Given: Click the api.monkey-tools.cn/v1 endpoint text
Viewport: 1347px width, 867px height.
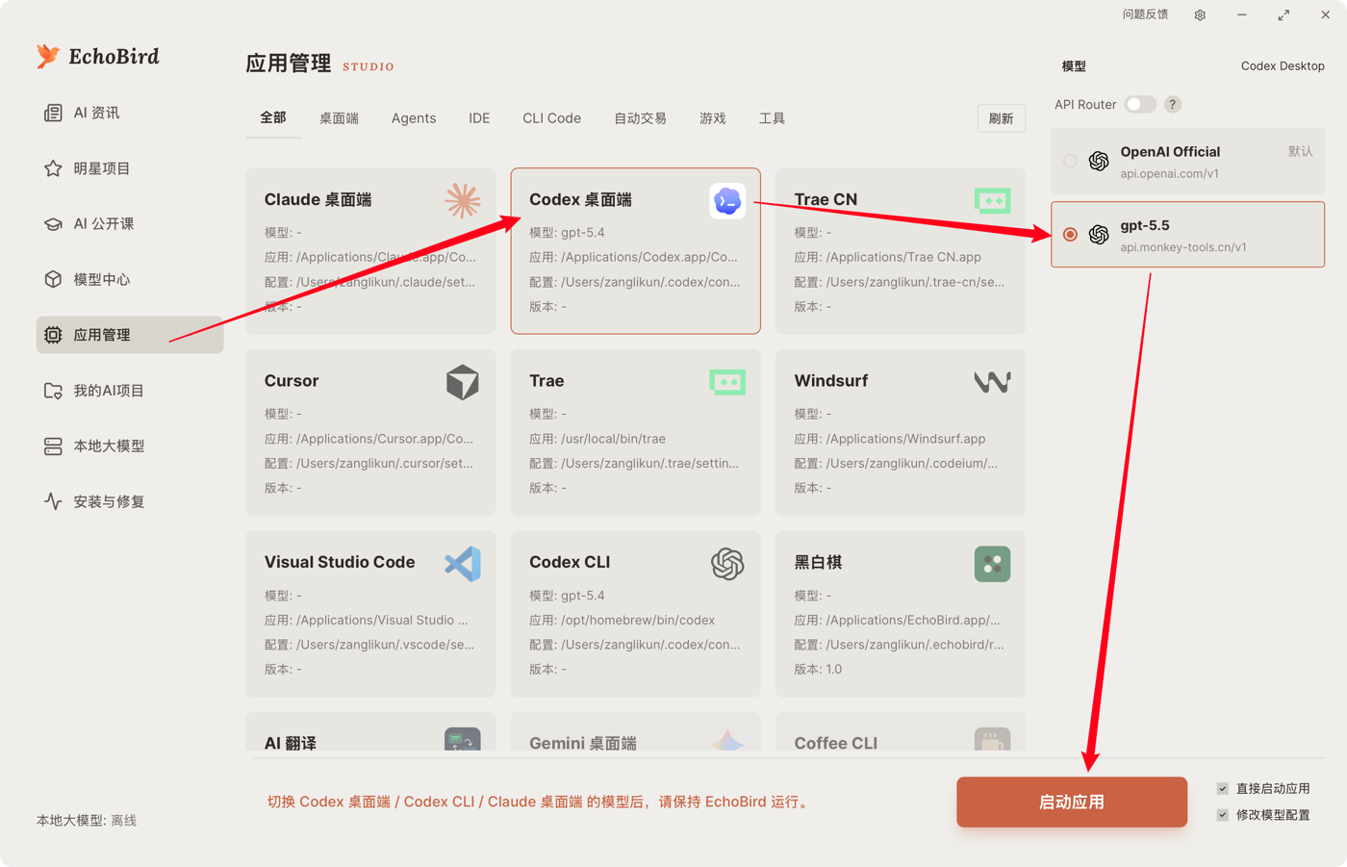Looking at the screenshot, I should coord(1183,247).
